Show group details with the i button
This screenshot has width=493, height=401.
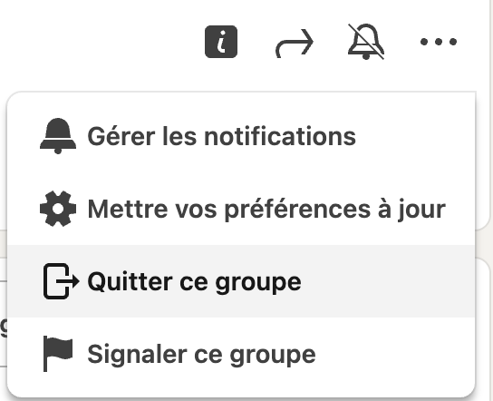pos(221,42)
